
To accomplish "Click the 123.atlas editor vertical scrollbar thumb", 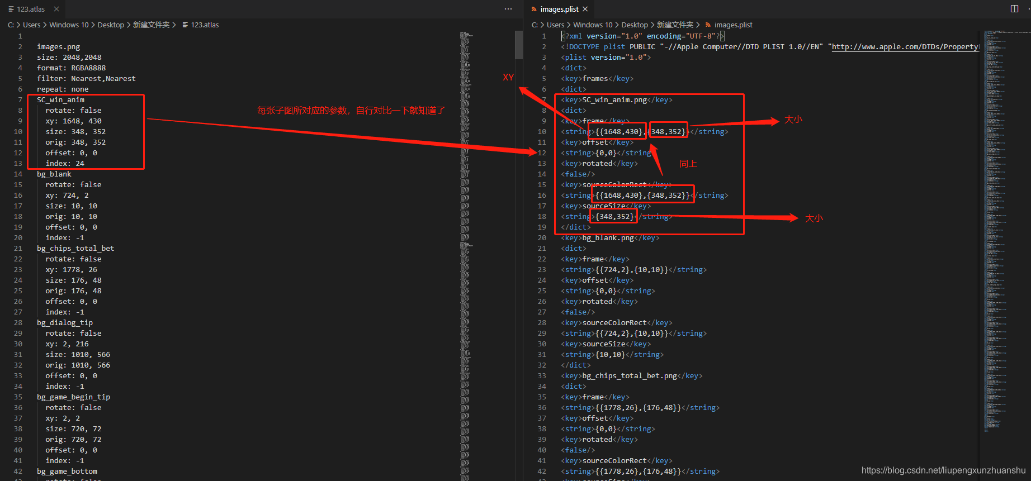I will pos(519,45).
